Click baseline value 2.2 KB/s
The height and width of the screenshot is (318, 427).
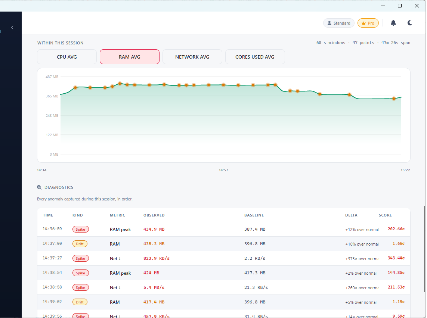(x=255, y=258)
